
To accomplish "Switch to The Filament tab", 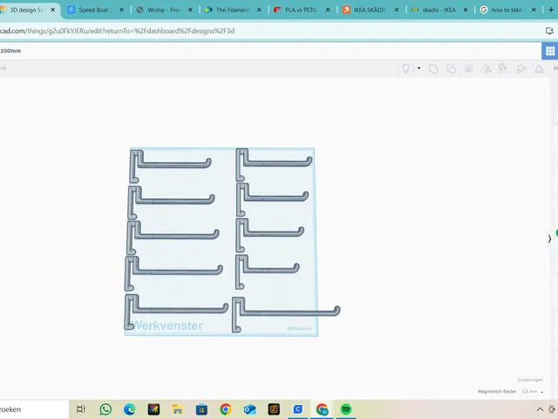I will (x=233, y=10).
